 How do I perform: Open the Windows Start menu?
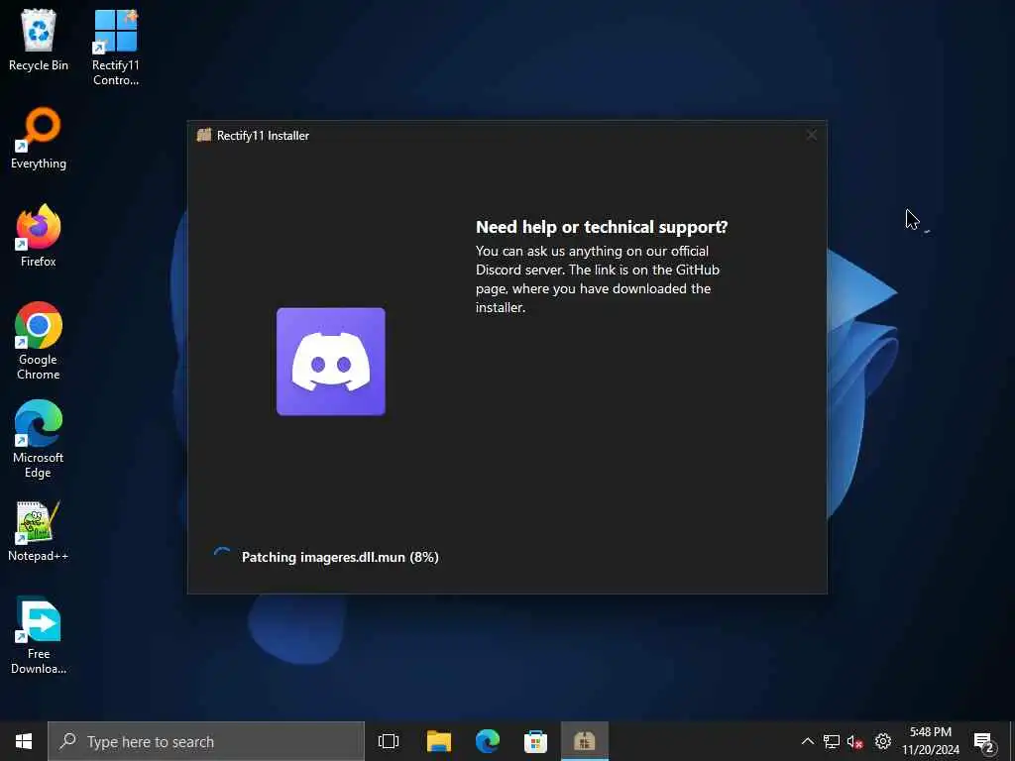pos(24,741)
